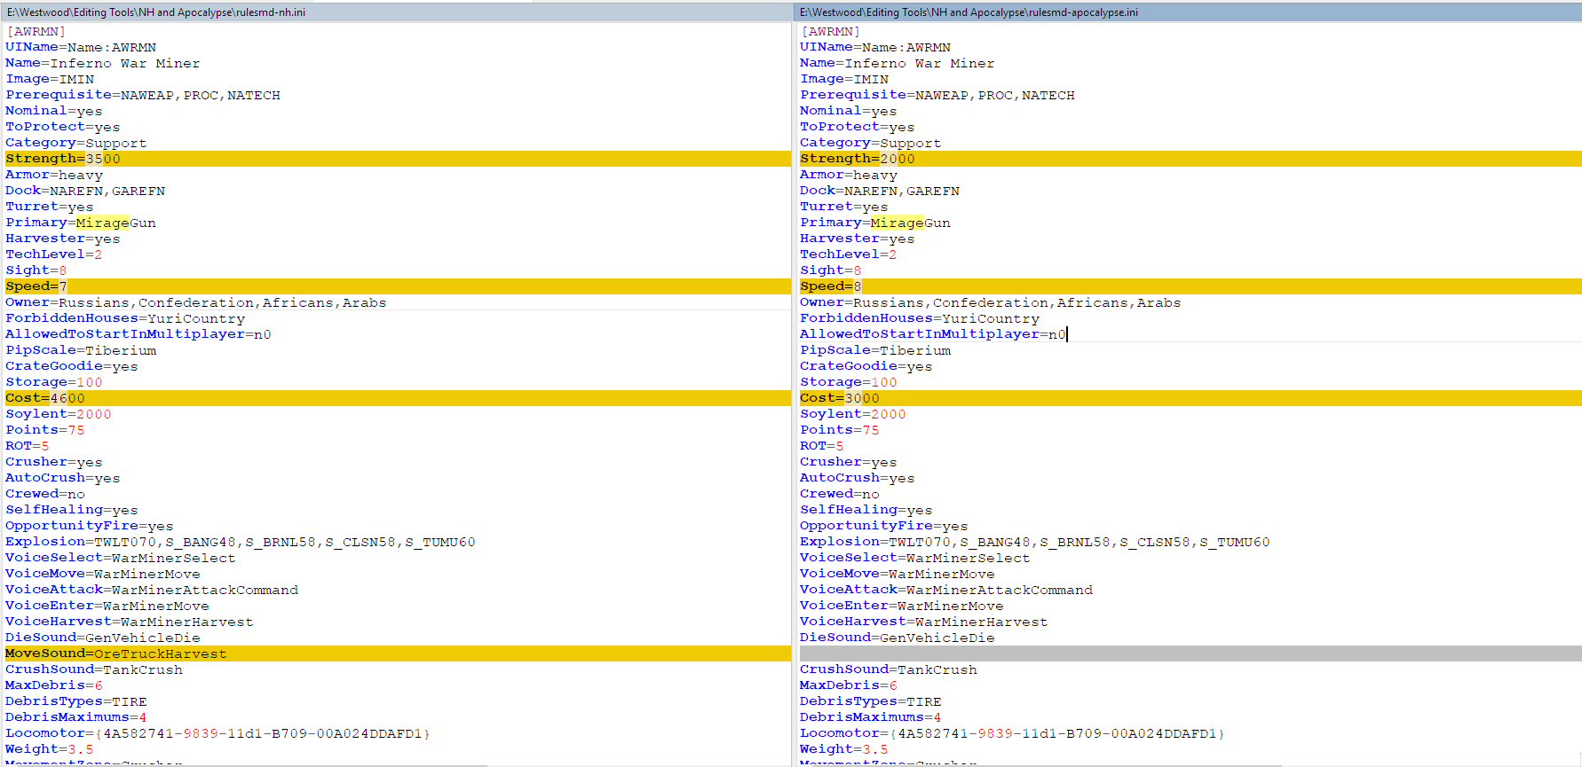Click Harvester=yes line in left pane

[63, 239]
